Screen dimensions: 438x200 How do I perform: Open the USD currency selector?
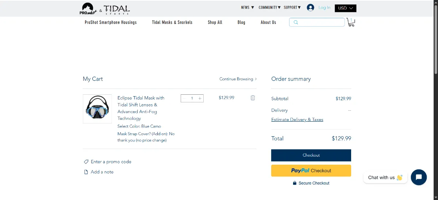pyautogui.click(x=345, y=8)
